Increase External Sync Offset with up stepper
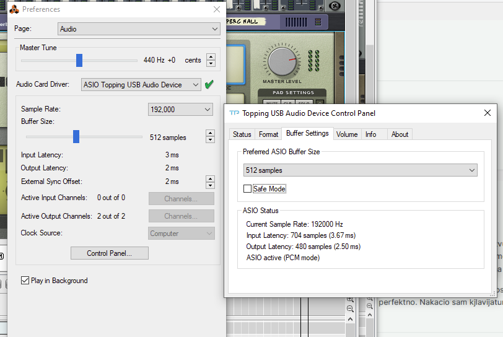503x337 pixels. 210,179
